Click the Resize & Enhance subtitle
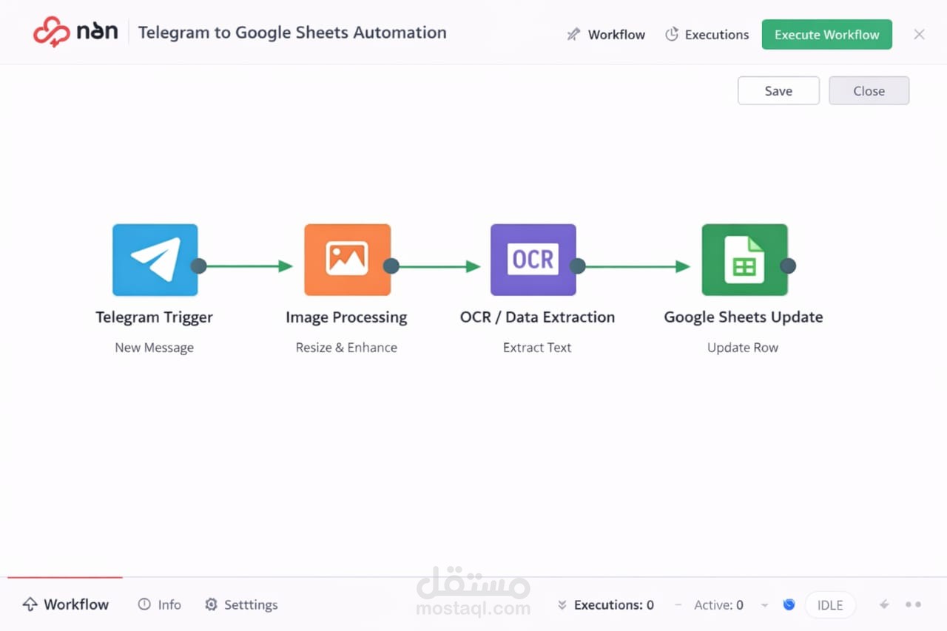This screenshot has height=631, width=947. point(346,348)
